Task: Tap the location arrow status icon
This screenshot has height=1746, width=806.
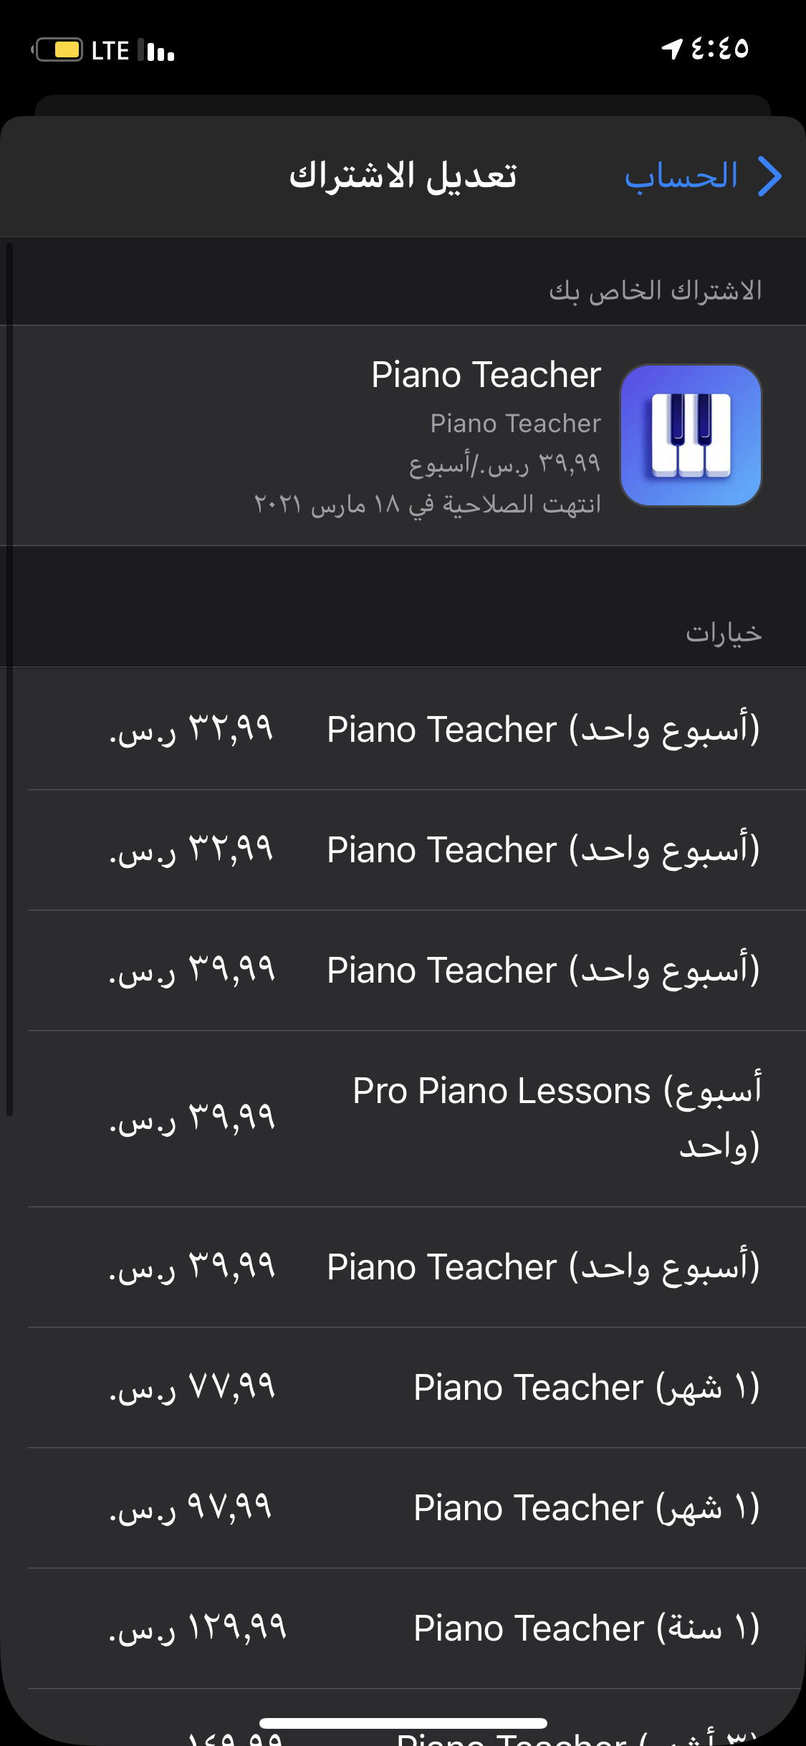Action: click(x=671, y=49)
